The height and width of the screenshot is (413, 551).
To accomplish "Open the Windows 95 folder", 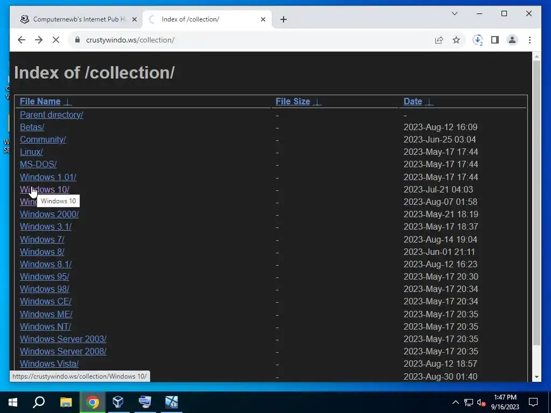I will (x=44, y=277).
